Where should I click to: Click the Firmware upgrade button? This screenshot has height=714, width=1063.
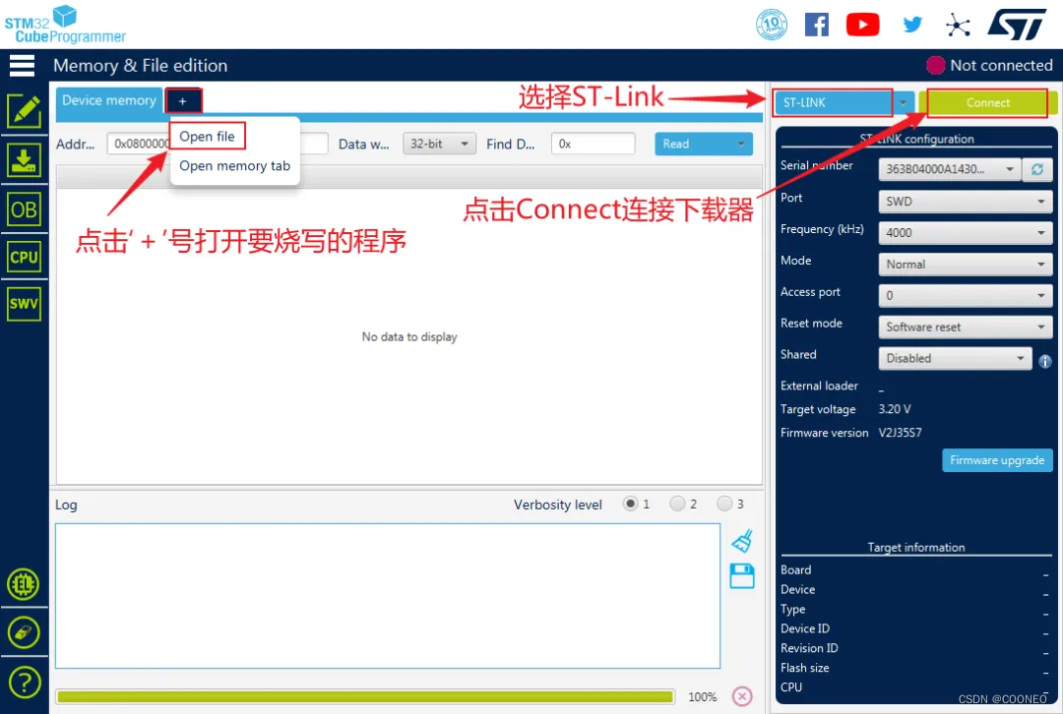pyautogui.click(x=997, y=460)
